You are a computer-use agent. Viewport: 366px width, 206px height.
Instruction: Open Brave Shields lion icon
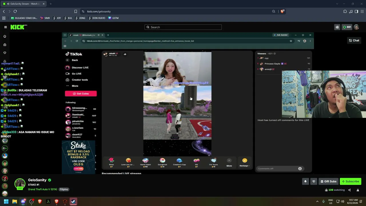pyautogui.click(x=282, y=11)
